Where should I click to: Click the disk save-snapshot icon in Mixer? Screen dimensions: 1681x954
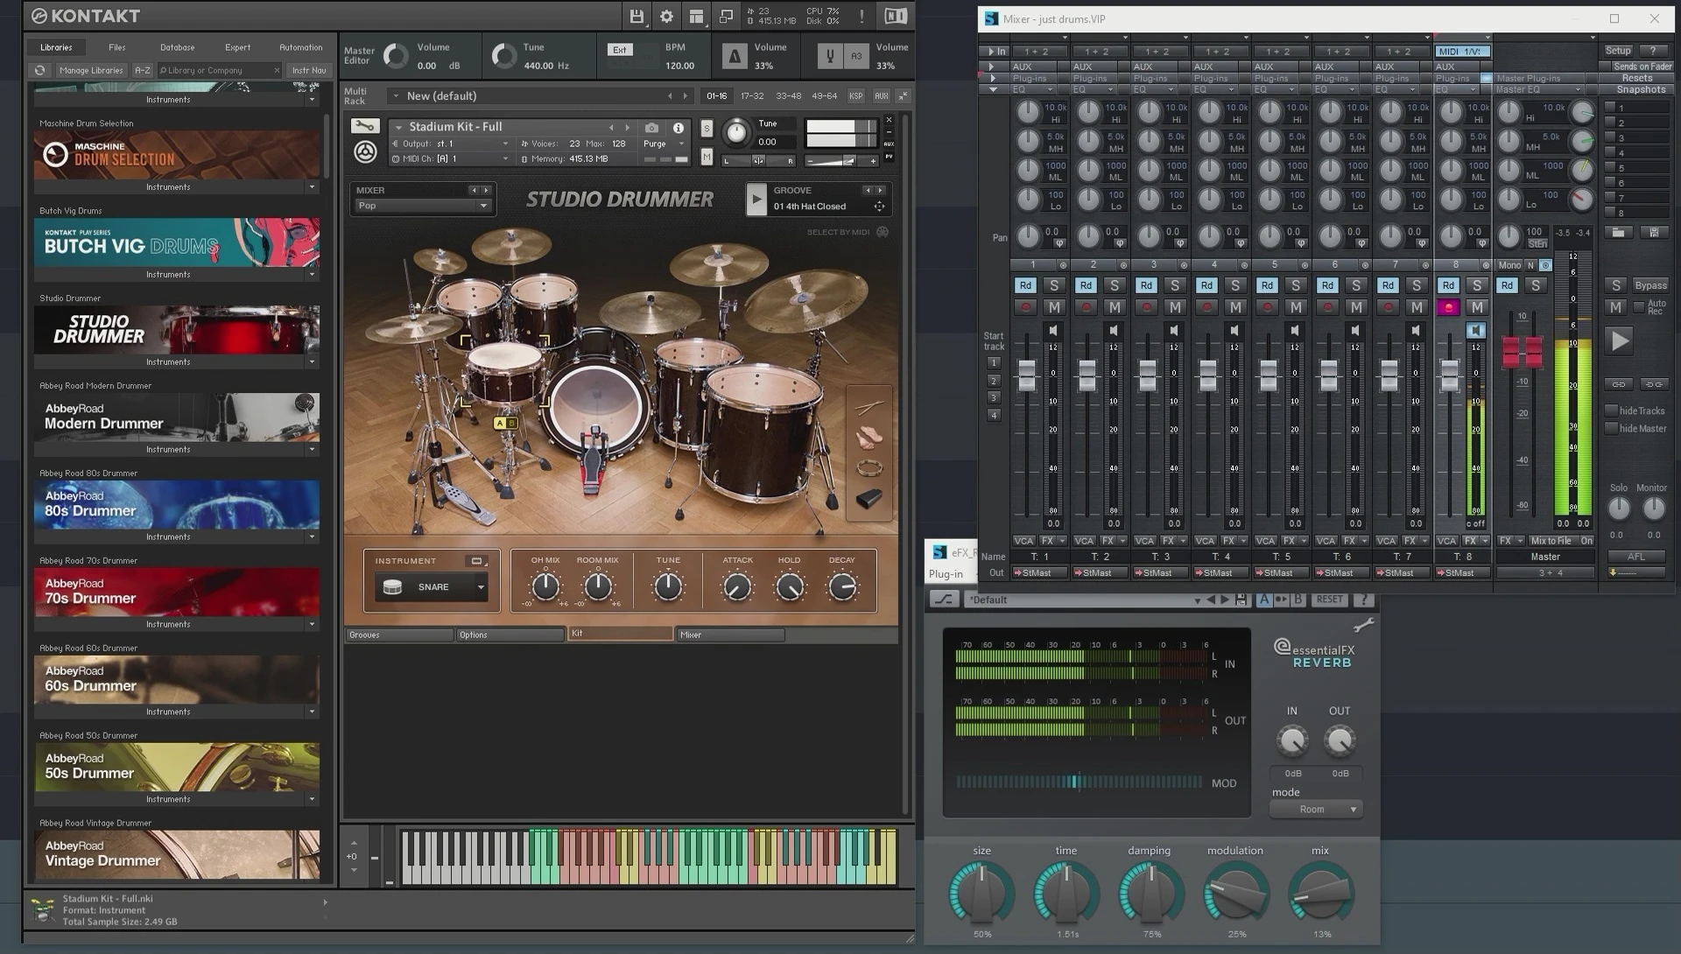(x=1654, y=232)
